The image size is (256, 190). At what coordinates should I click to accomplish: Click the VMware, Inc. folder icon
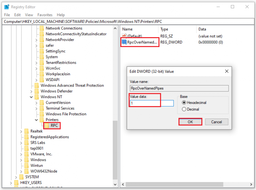[x=26, y=154]
